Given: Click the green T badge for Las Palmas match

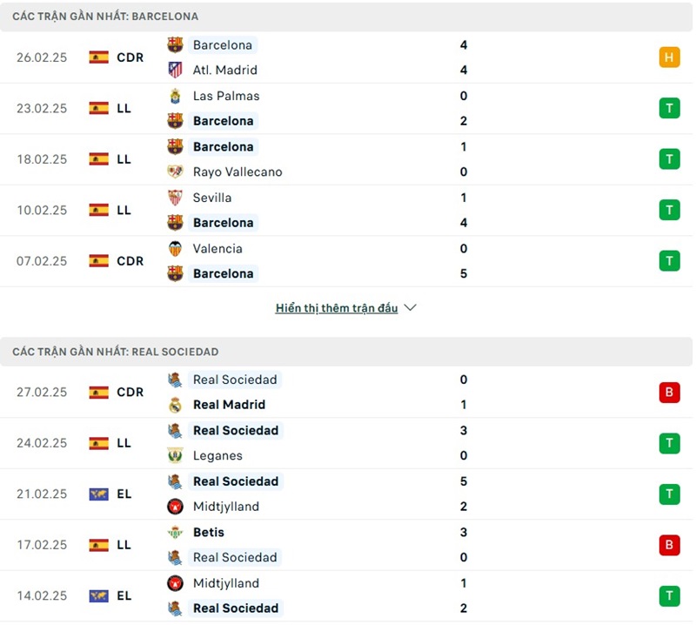Looking at the screenshot, I should click(x=669, y=108).
